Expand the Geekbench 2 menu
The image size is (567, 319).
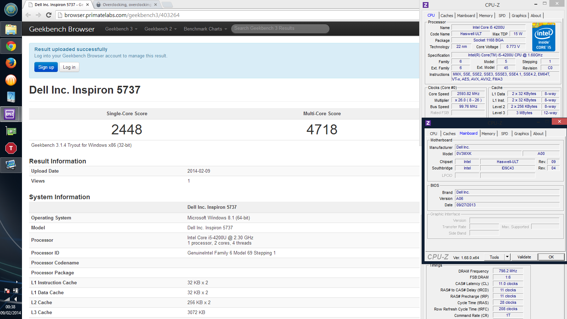tap(161, 29)
